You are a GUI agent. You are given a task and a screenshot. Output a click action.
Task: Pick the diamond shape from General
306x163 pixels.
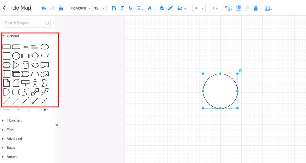[x=35, y=56]
